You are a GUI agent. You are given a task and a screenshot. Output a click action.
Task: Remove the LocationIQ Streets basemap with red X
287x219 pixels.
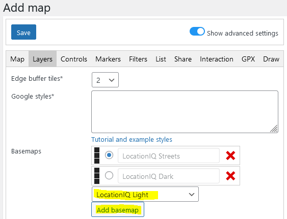pyautogui.click(x=230, y=155)
